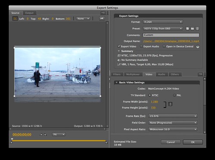Viewport: 215px width, 160px height.
Task: Select the Video tab
Action: click(x=149, y=74)
